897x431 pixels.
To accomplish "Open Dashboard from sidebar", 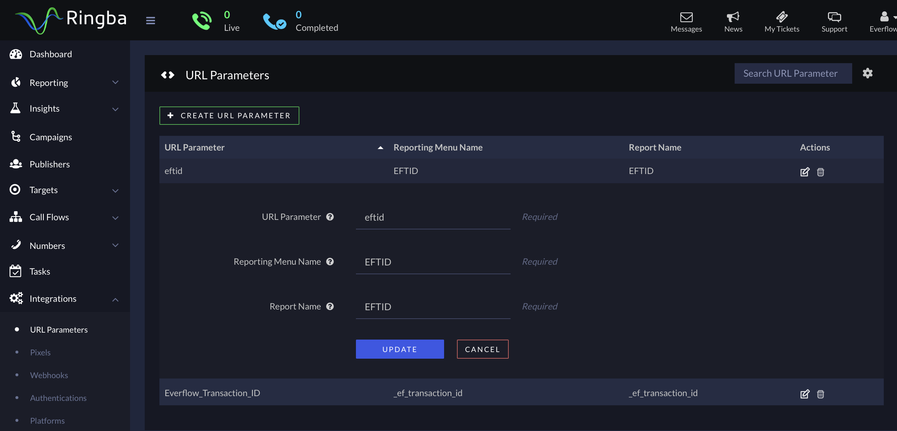I will 51,54.
